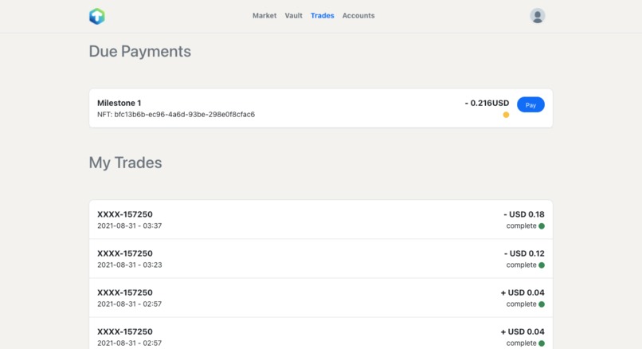642x349 pixels.
Task: Click the My Trades heading
Action: [125, 163]
